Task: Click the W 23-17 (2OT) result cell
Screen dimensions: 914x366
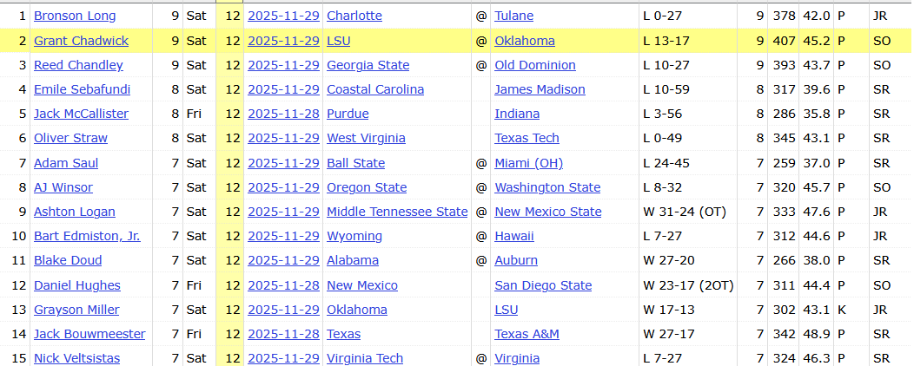Action: click(688, 285)
